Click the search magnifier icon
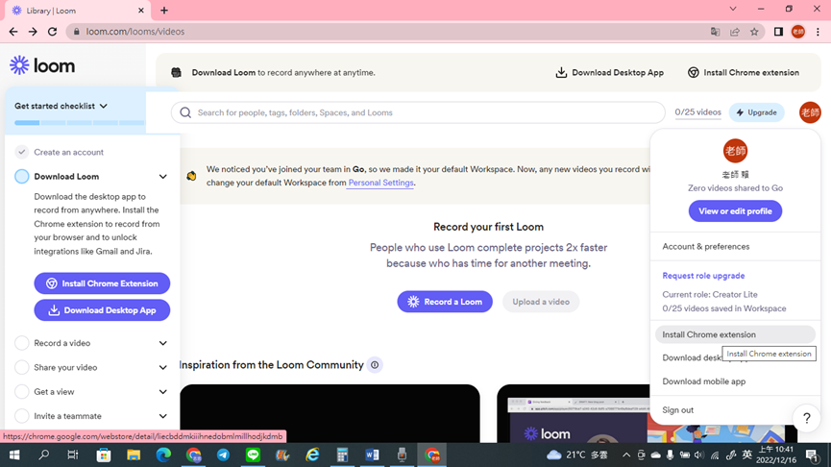831x467 pixels. click(185, 112)
